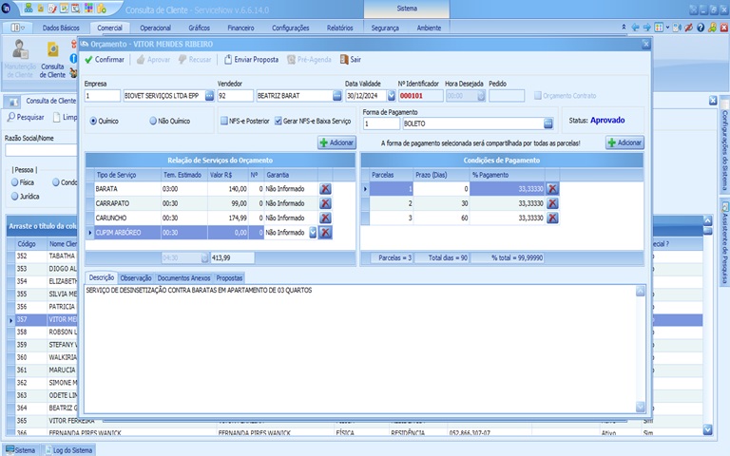The width and height of the screenshot is (730, 456).
Task: Click Confirmar to save the orçamento
Action: click(x=105, y=59)
